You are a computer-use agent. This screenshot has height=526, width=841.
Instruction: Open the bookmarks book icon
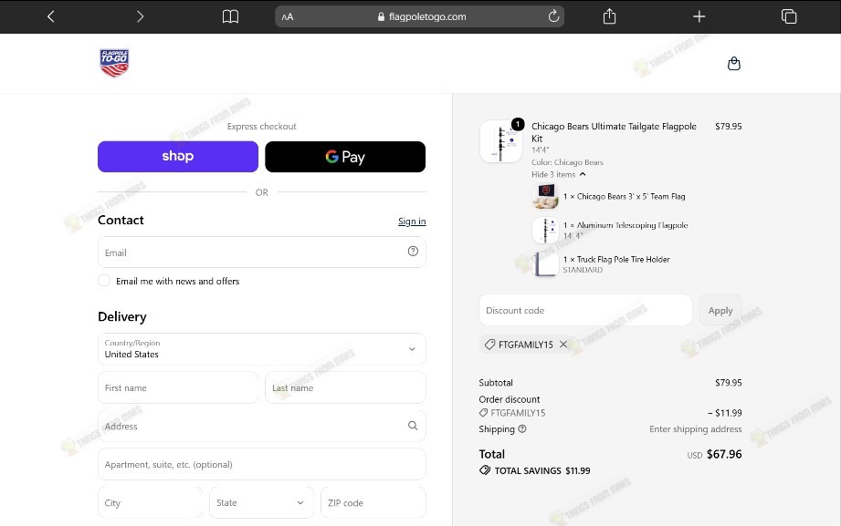point(231,16)
